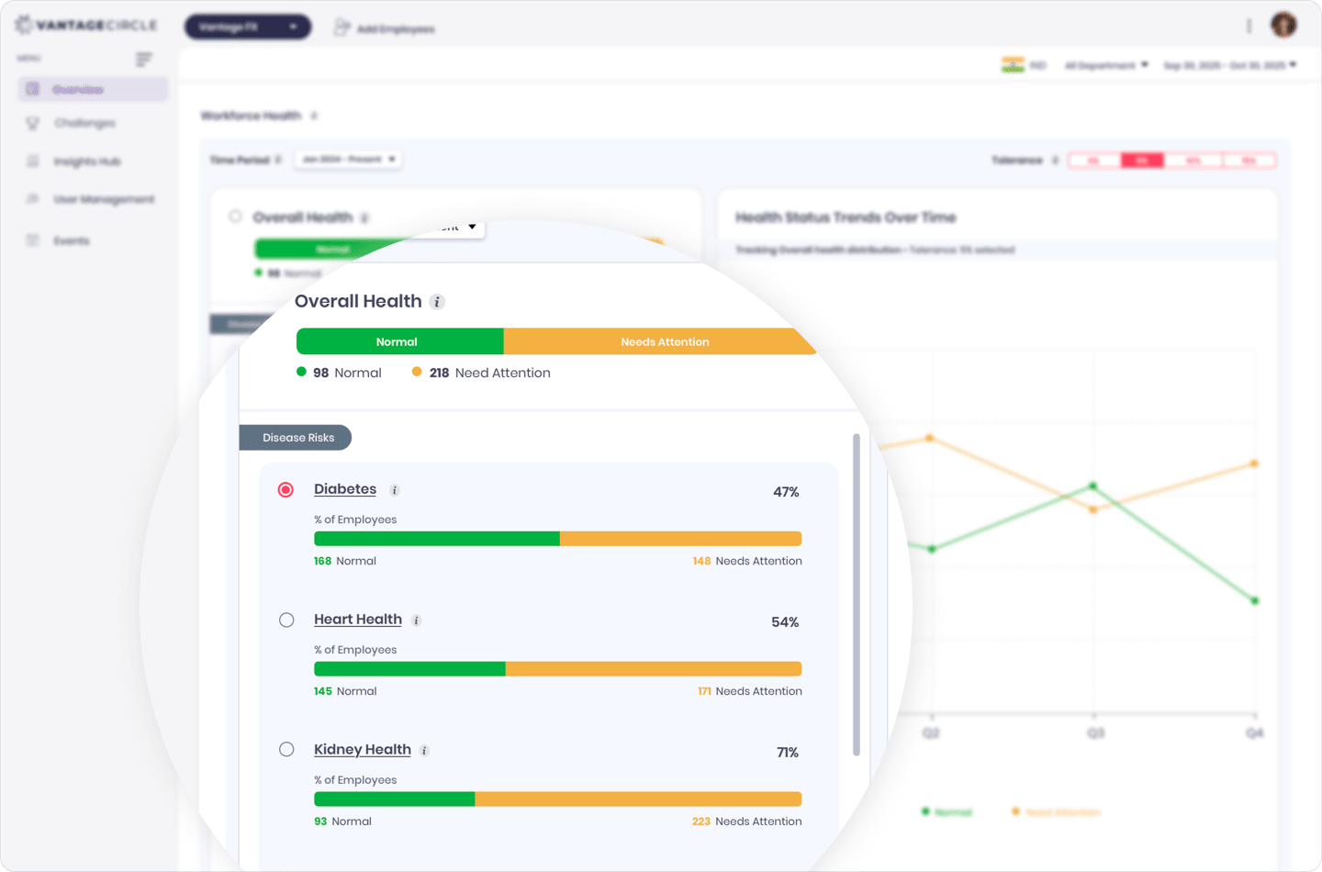Click the '168 Normal' Diabetes count
Viewport: 1322px width, 872px height.
click(x=345, y=561)
